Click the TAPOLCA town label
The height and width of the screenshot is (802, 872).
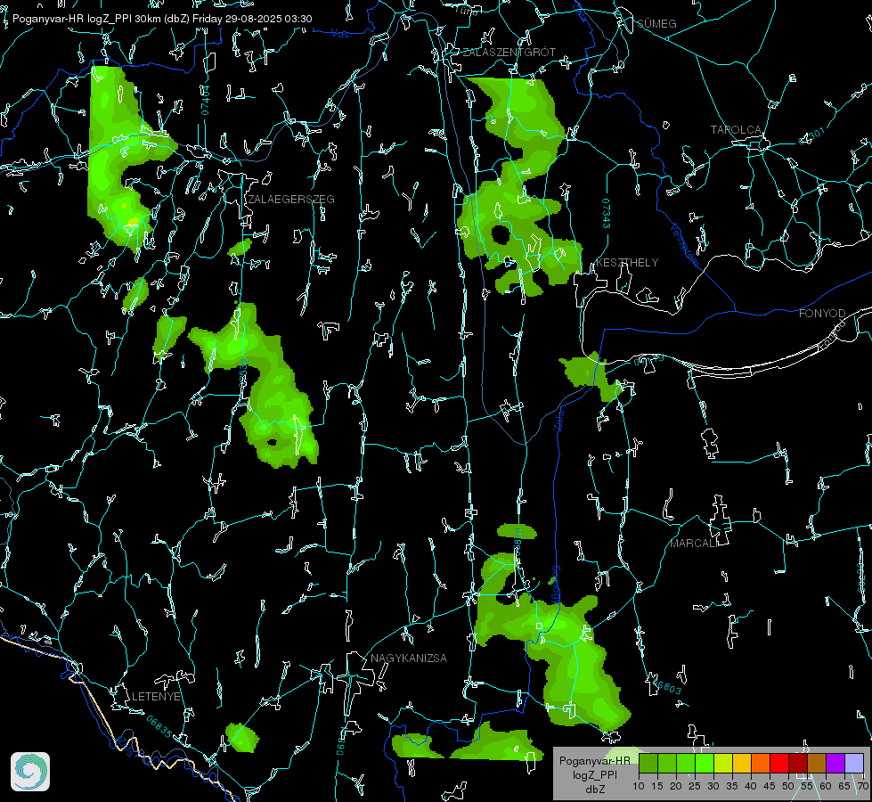point(736,130)
